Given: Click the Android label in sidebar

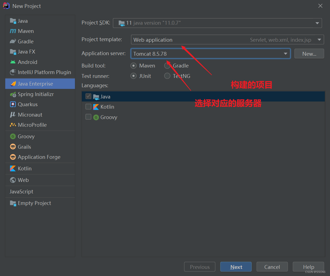Looking at the screenshot, I should (27, 62).
